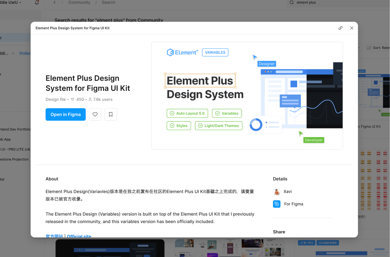This screenshot has width=390, height=257.
Task: Open the 官方网站 link
Action: click(x=54, y=236)
